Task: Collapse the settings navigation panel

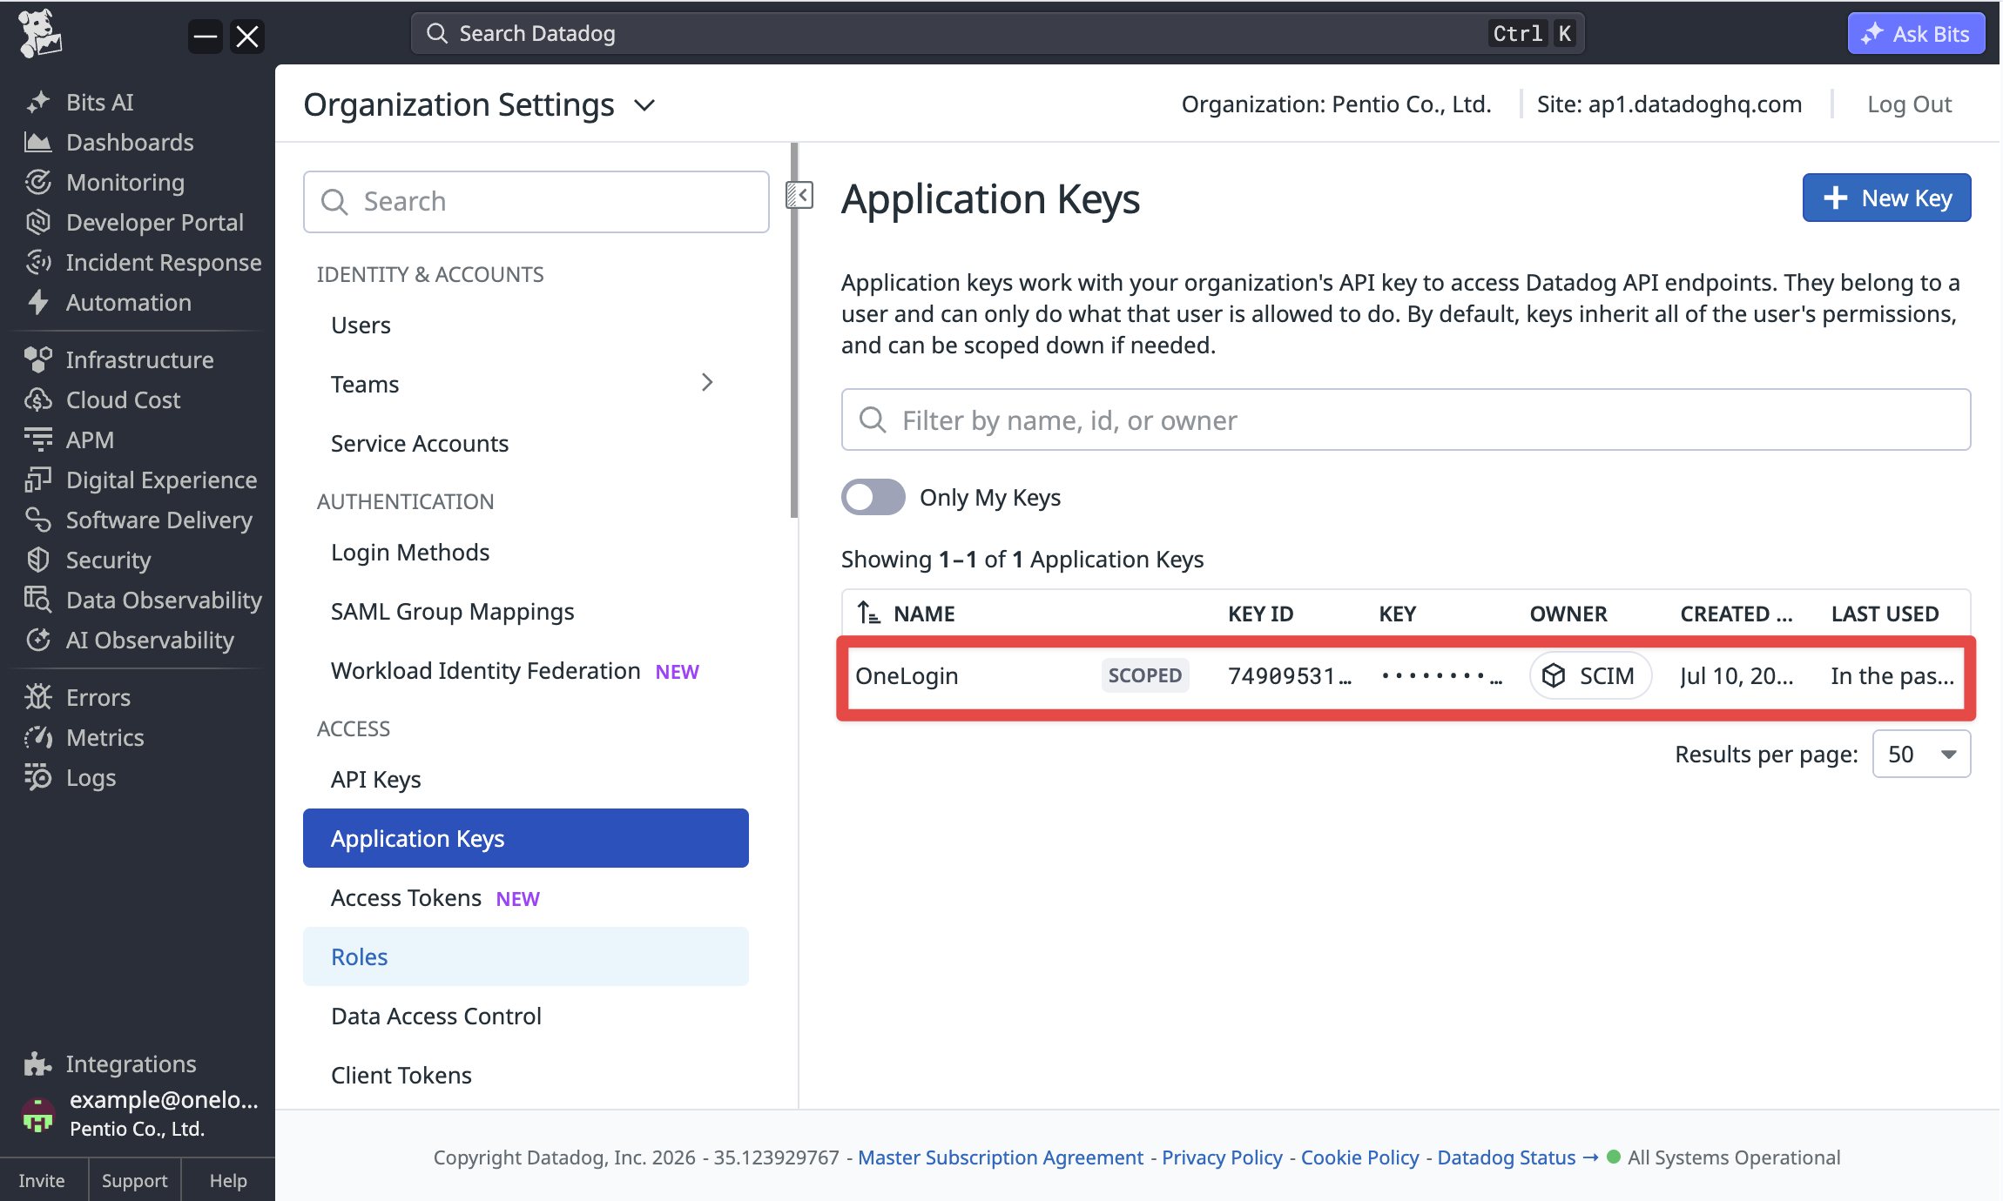Action: [799, 196]
